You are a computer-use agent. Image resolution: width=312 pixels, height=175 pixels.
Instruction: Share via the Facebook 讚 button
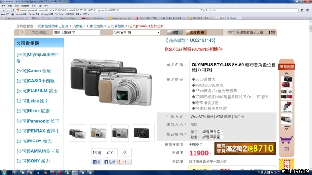pos(97,162)
